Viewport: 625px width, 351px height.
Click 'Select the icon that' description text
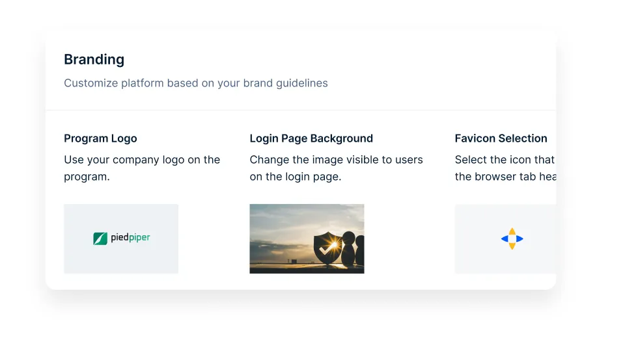505,160
